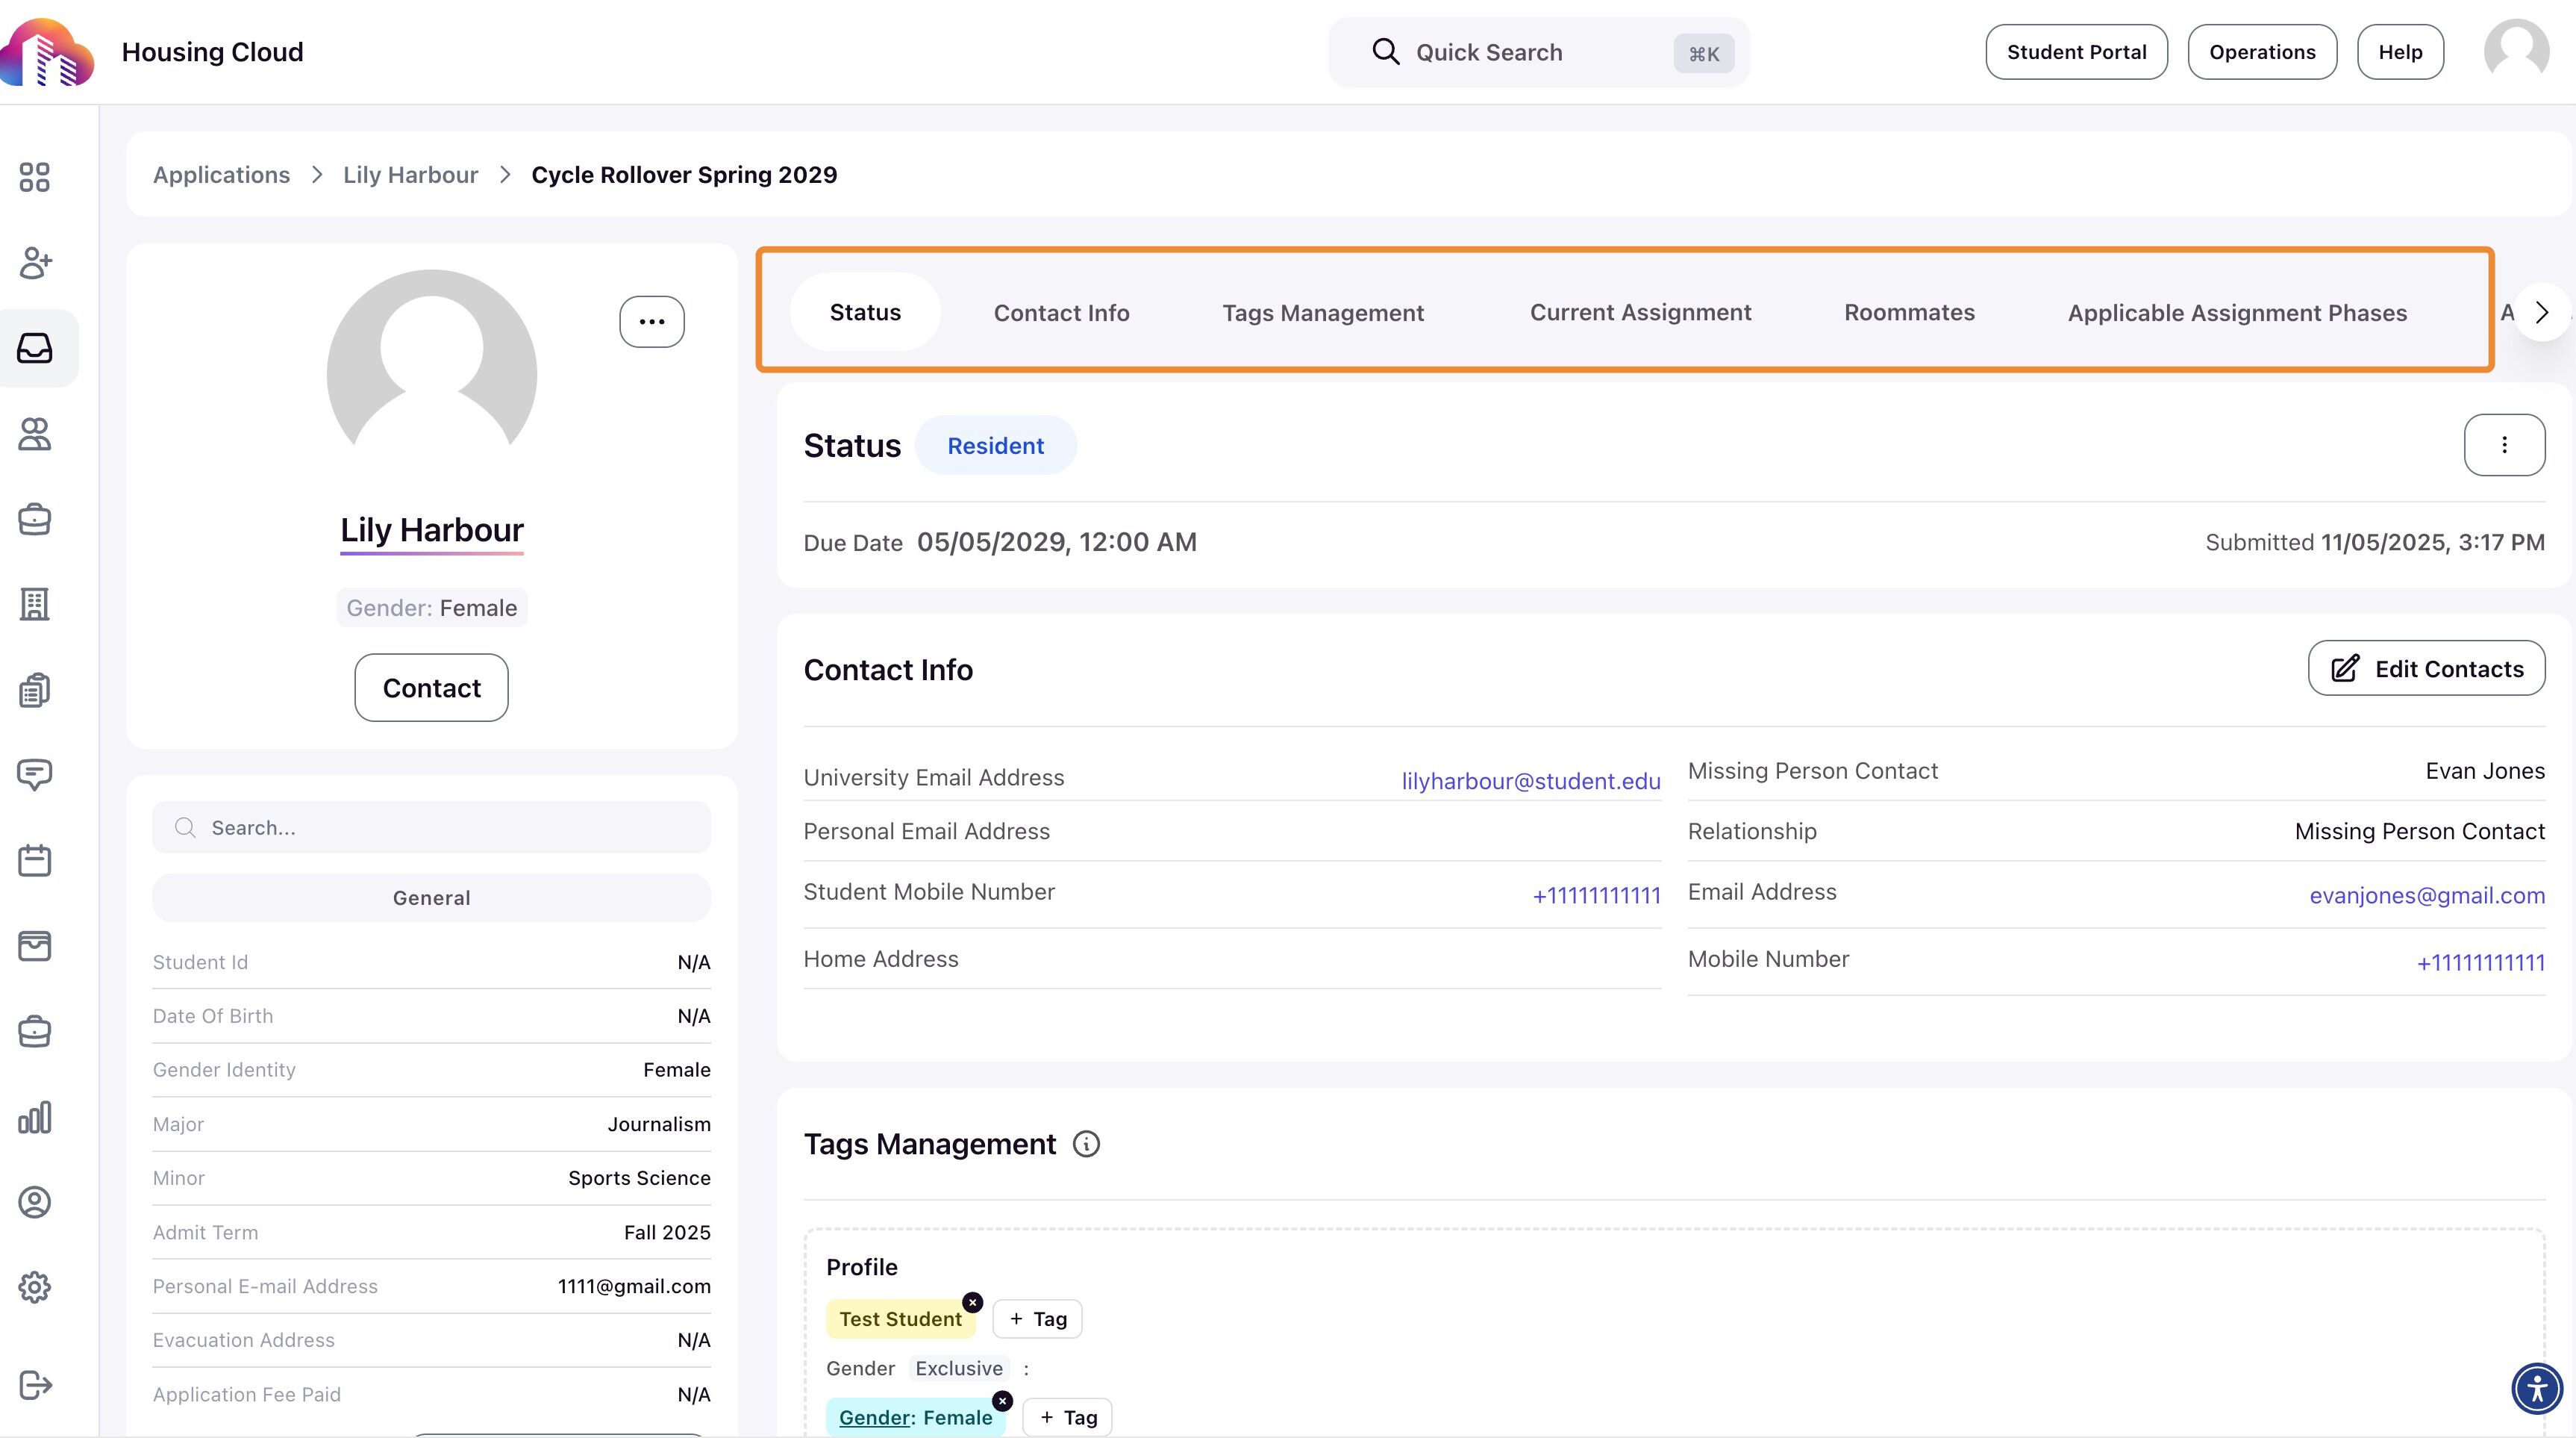Image resolution: width=2576 pixels, height=1438 pixels.
Task: Open the dashboard grid icon in sidebar
Action: [34, 177]
